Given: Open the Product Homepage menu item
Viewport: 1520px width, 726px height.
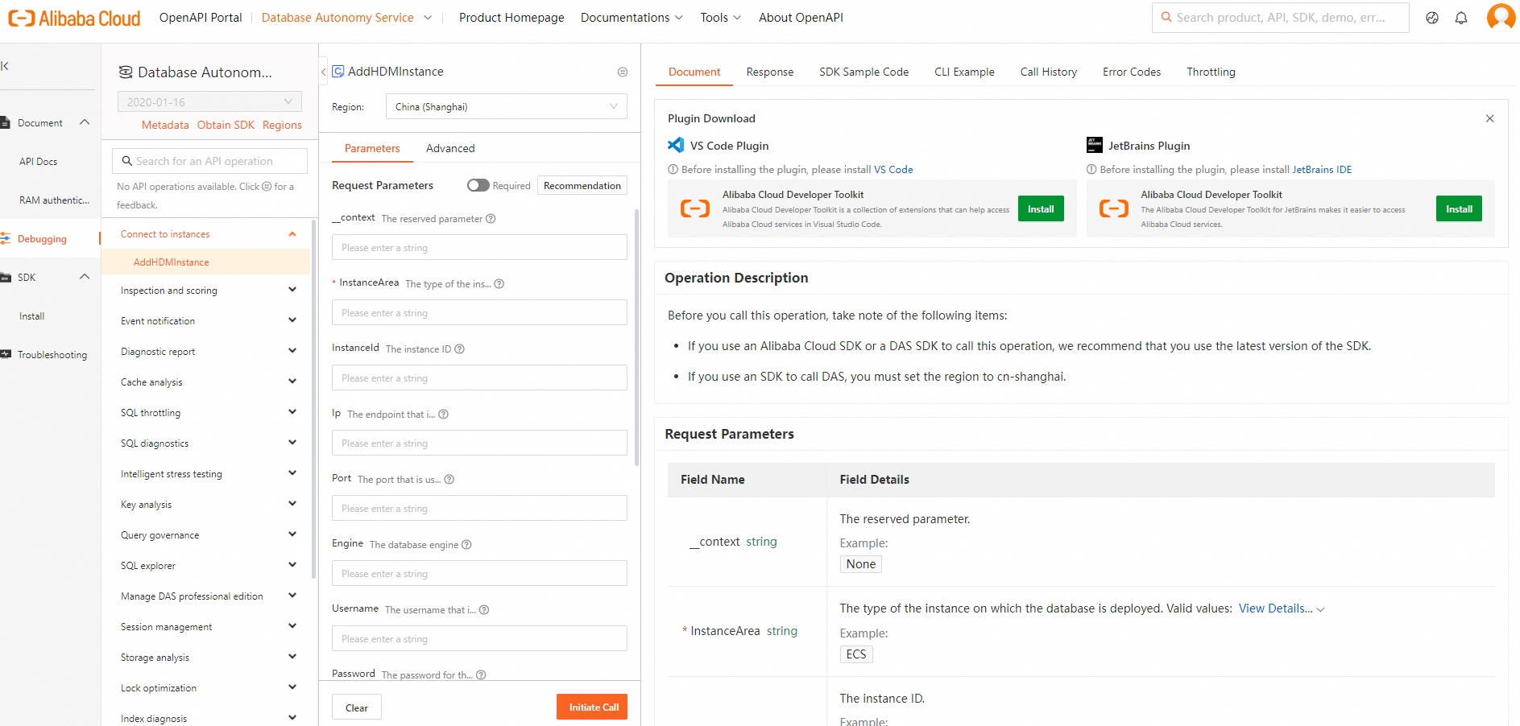Looking at the screenshot, I should (x=511, y=18).
